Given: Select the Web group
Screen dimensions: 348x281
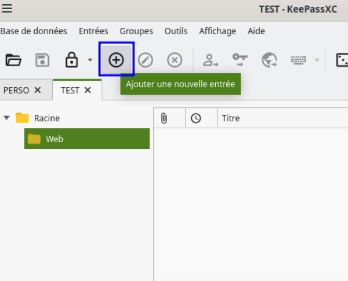Looking at the screenshot, I should (x=87, y=139).
